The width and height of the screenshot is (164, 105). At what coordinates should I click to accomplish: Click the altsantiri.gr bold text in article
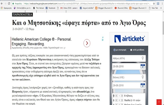[x=83, y=92]
